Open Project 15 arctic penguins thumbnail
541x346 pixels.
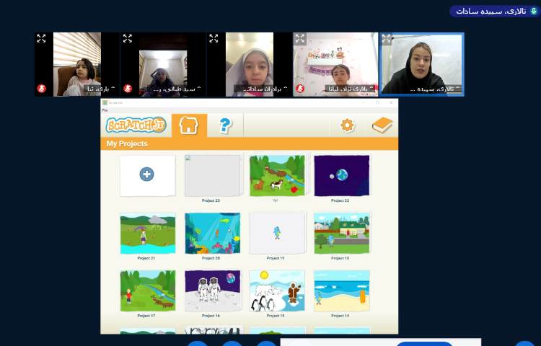277,291
